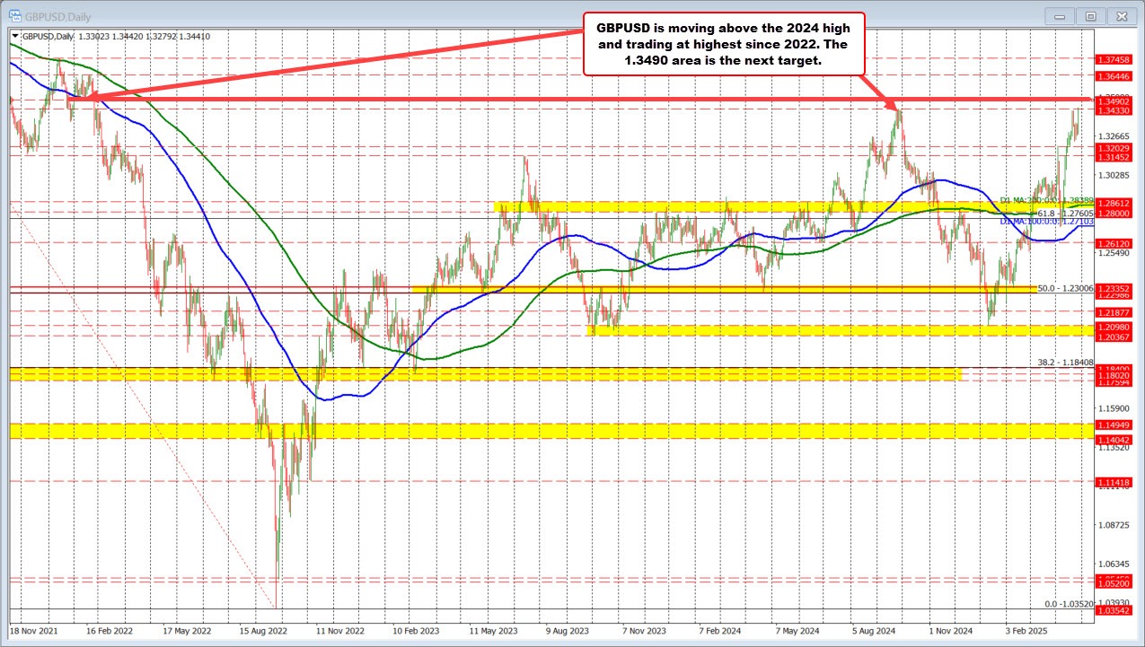Image resolution: width=1145 pixels, height=647 pixels.
Task: Select the 1.31452 price level label
Action: pyautogui.click(x=1113, y=157)
